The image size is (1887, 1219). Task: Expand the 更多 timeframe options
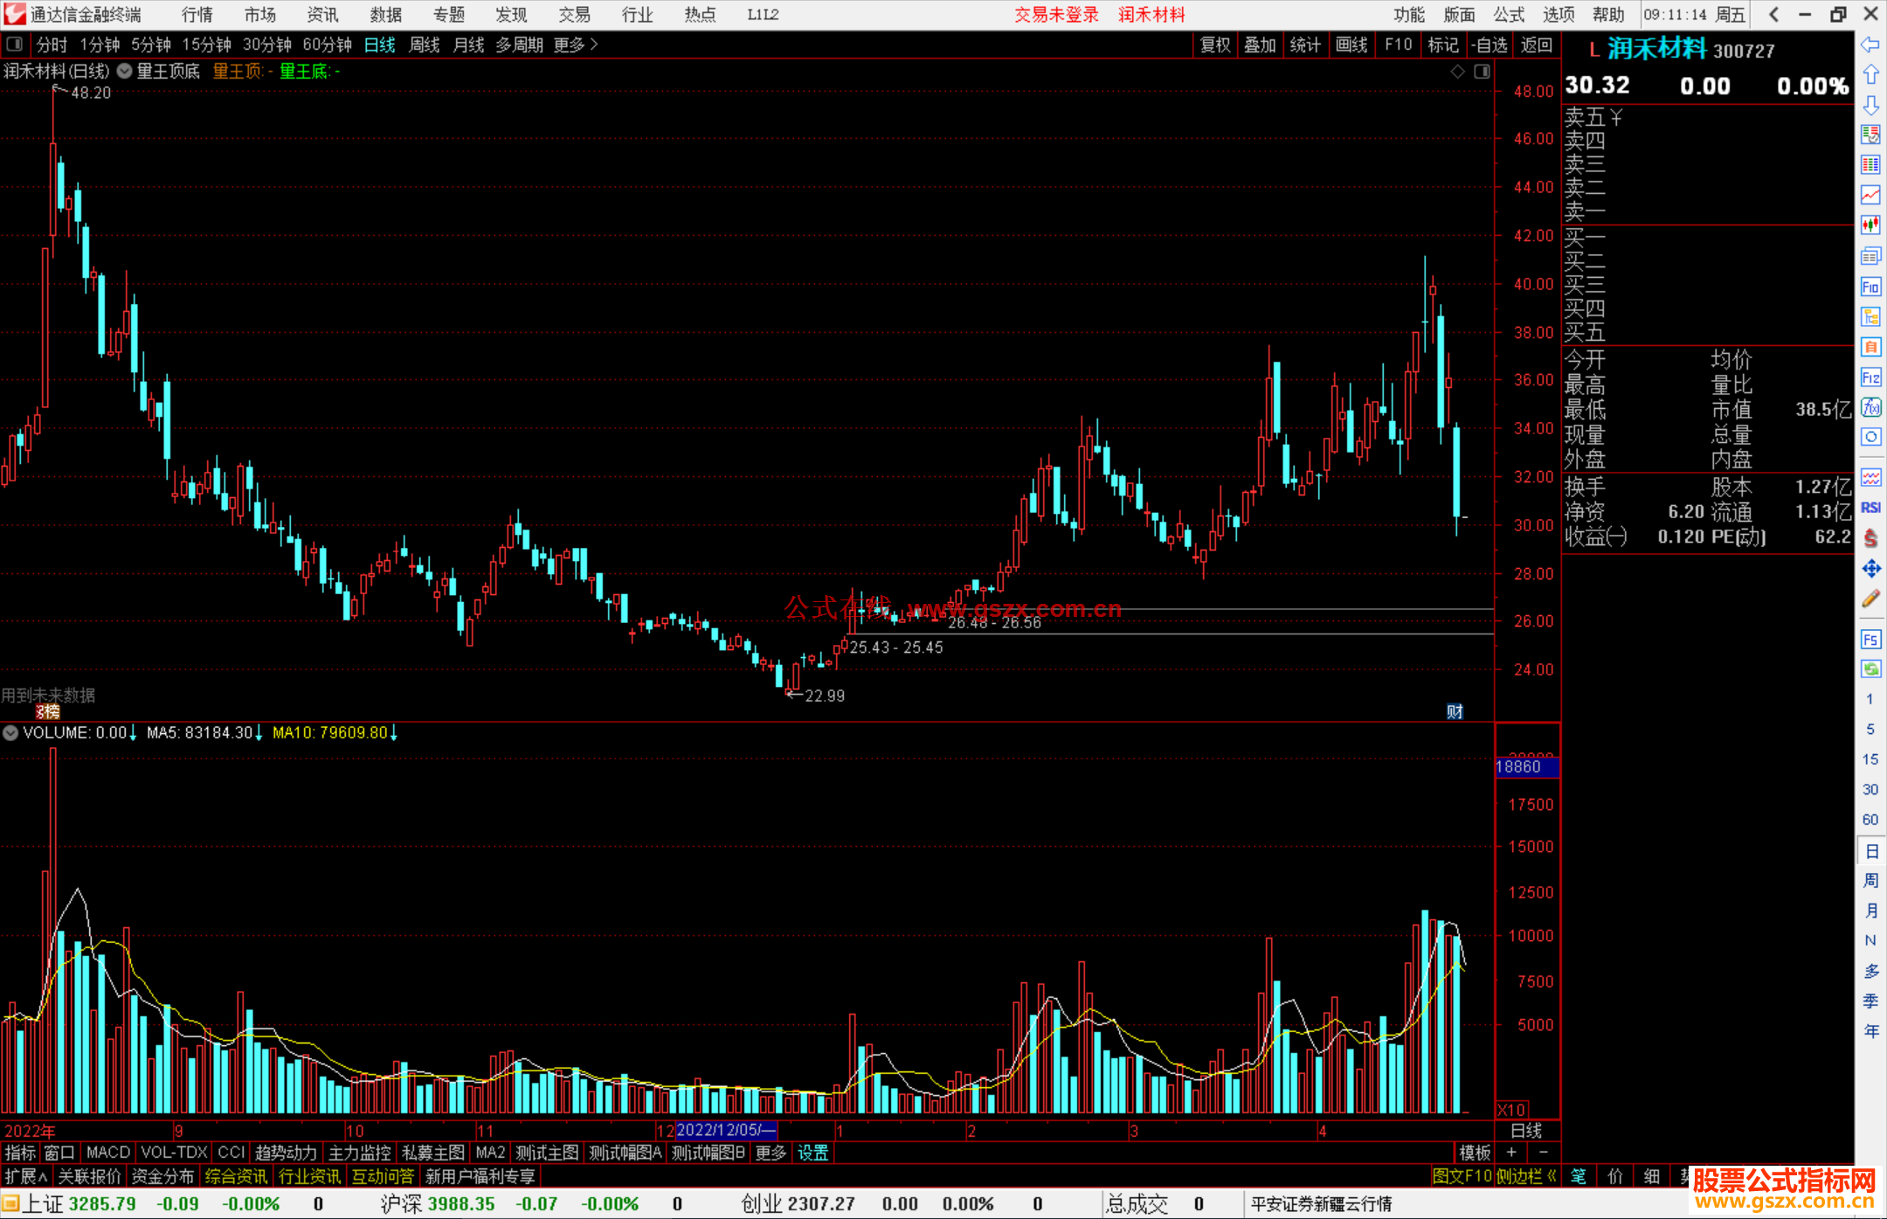pyautogui.click(x=575, y=44)
